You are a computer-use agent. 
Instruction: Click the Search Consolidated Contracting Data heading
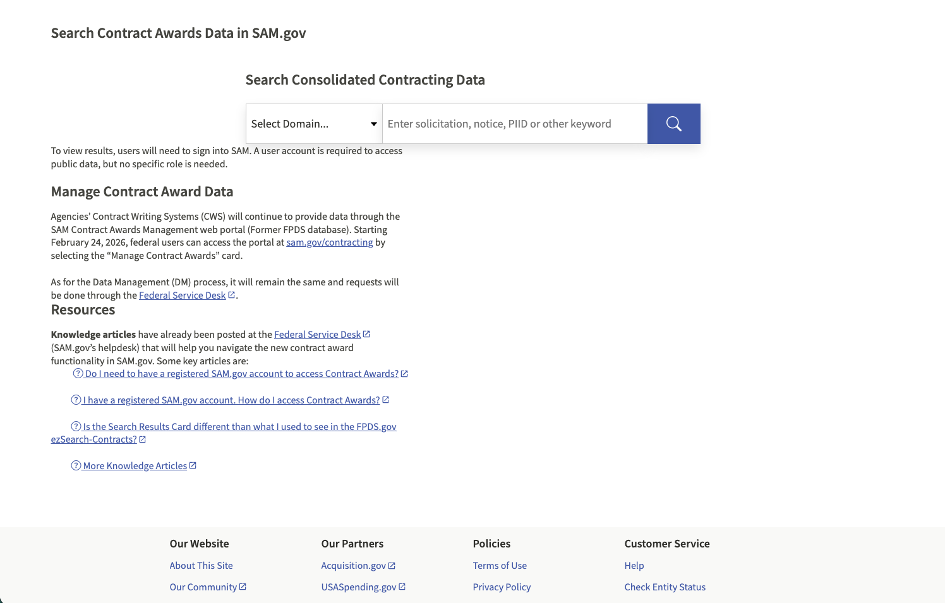(365, 80)
